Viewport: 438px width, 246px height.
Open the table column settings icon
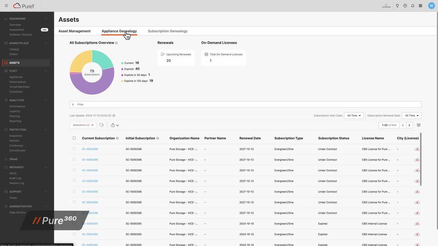tap(418, 125)
